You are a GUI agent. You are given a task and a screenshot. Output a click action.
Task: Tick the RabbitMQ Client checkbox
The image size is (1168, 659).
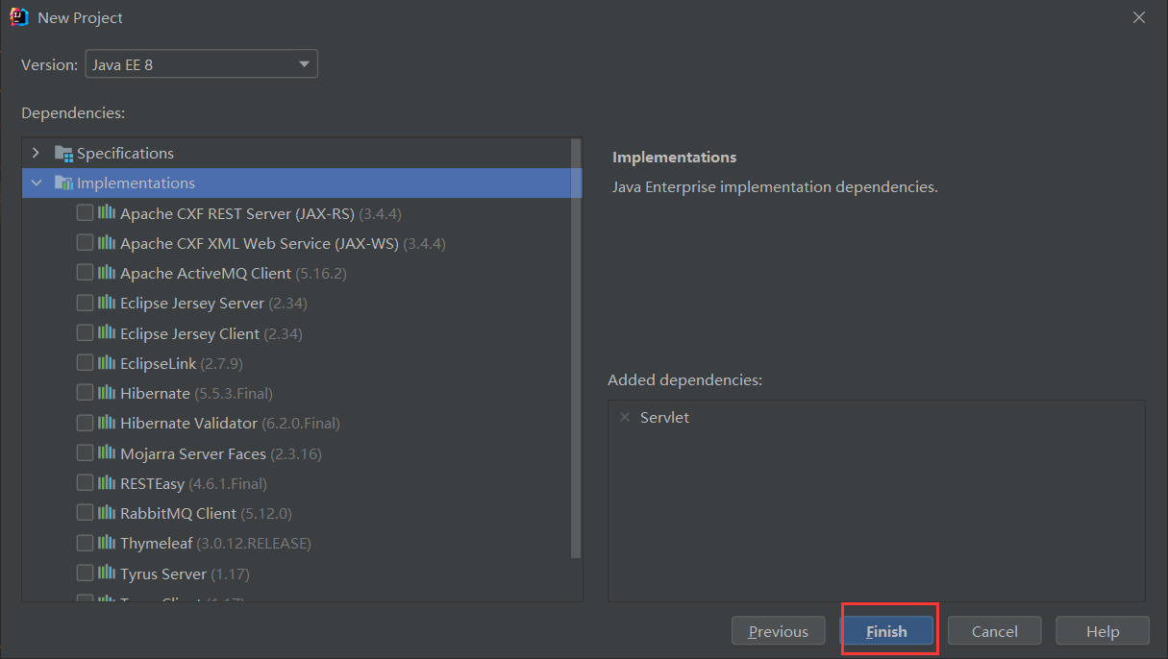coord(85,513)
